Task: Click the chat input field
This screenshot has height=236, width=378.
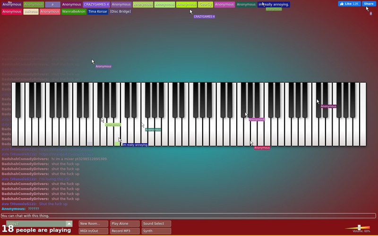Action: tap(188, 216)
